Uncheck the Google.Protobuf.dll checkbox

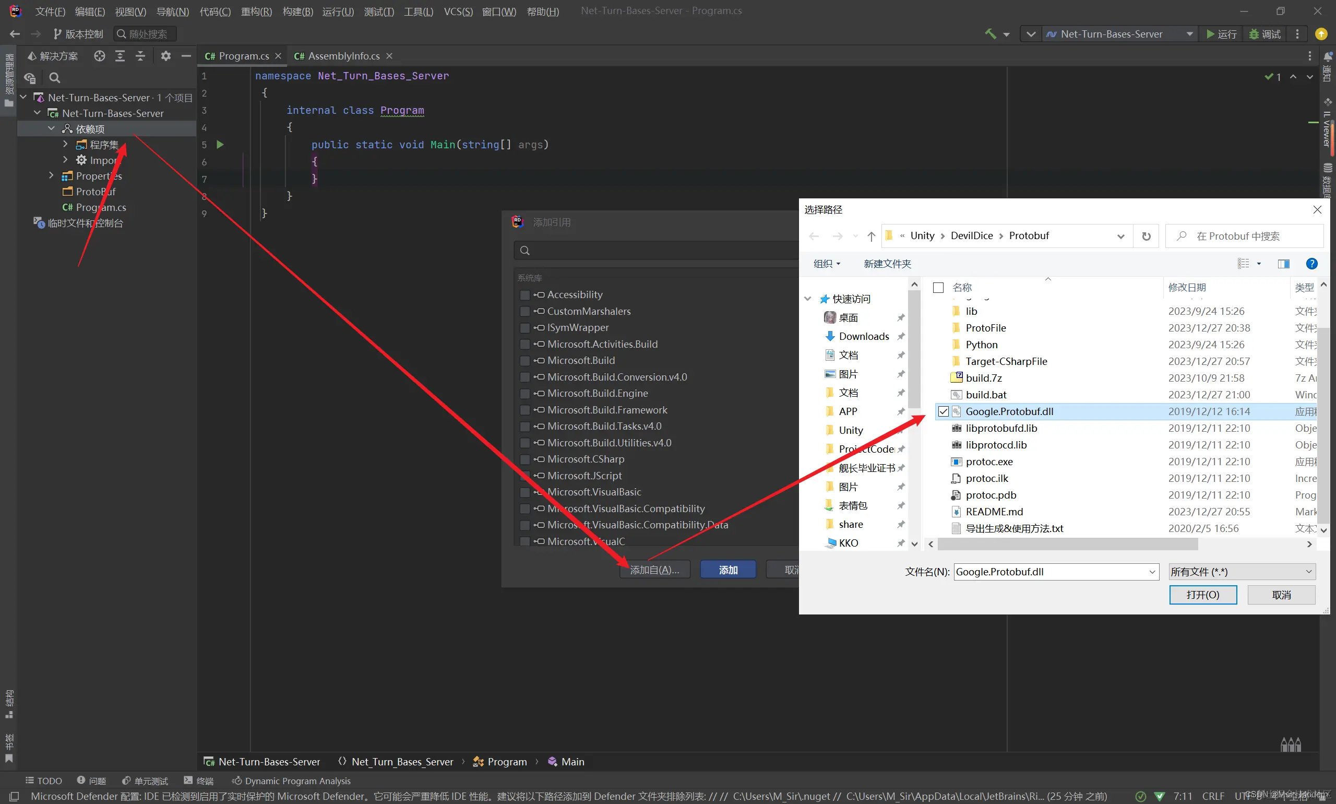944,411
